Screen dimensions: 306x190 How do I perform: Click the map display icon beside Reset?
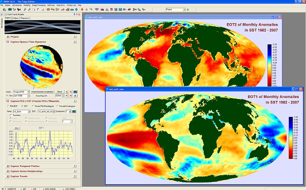pos(75,92)
